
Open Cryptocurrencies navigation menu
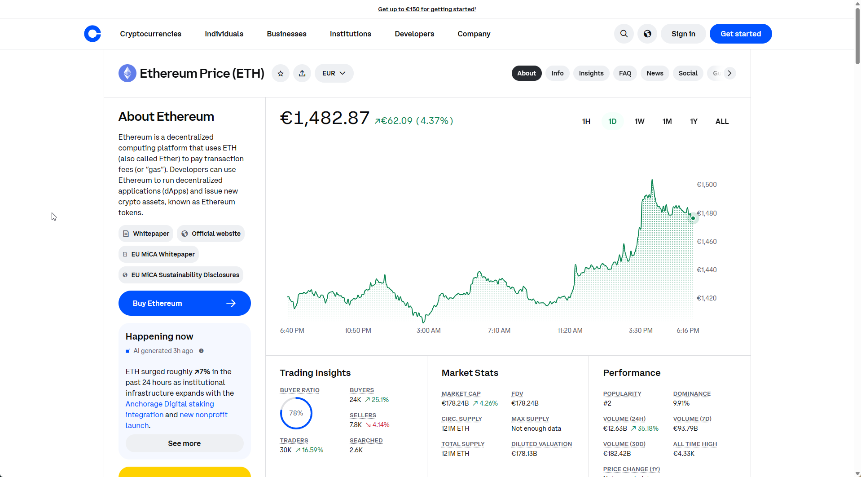pyautogui.click(x=150, y=34)
